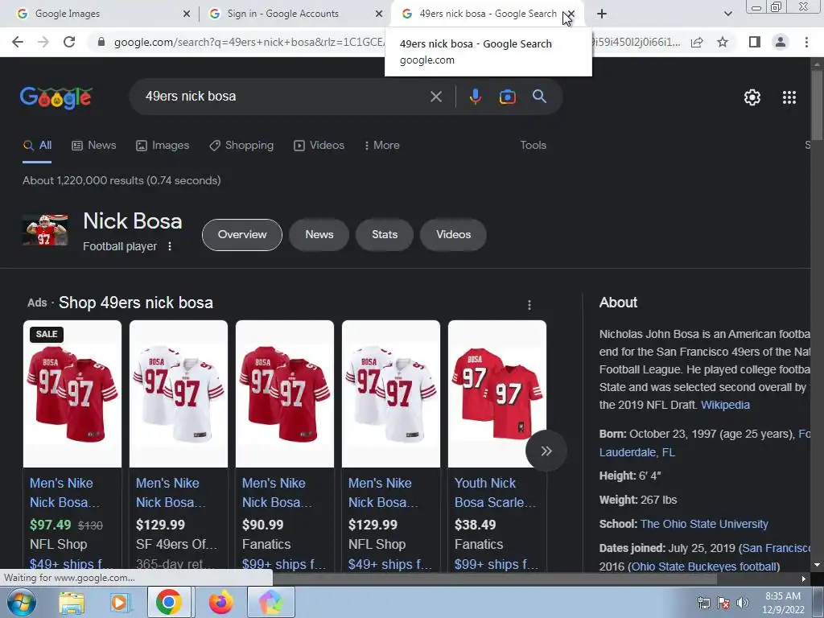Click the Videos chip in knowledge panel

point(453,234)
